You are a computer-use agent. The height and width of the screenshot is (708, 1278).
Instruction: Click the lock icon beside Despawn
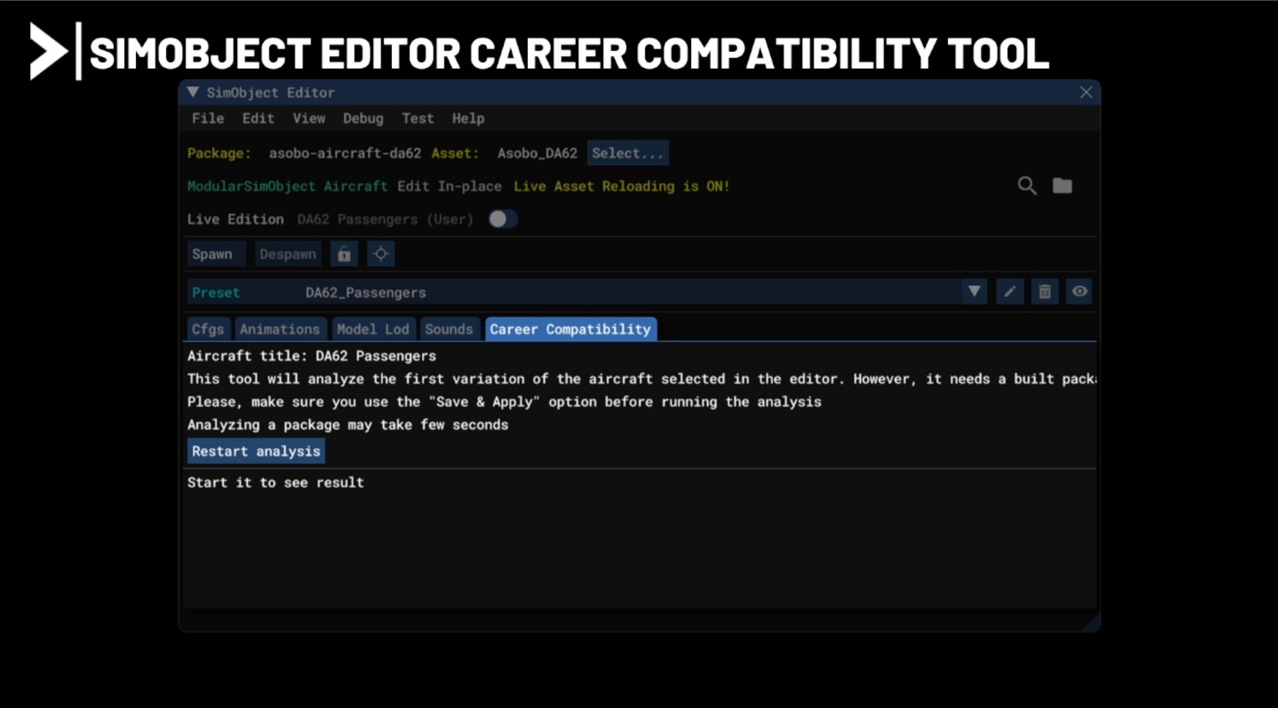[x=344, y=254]
